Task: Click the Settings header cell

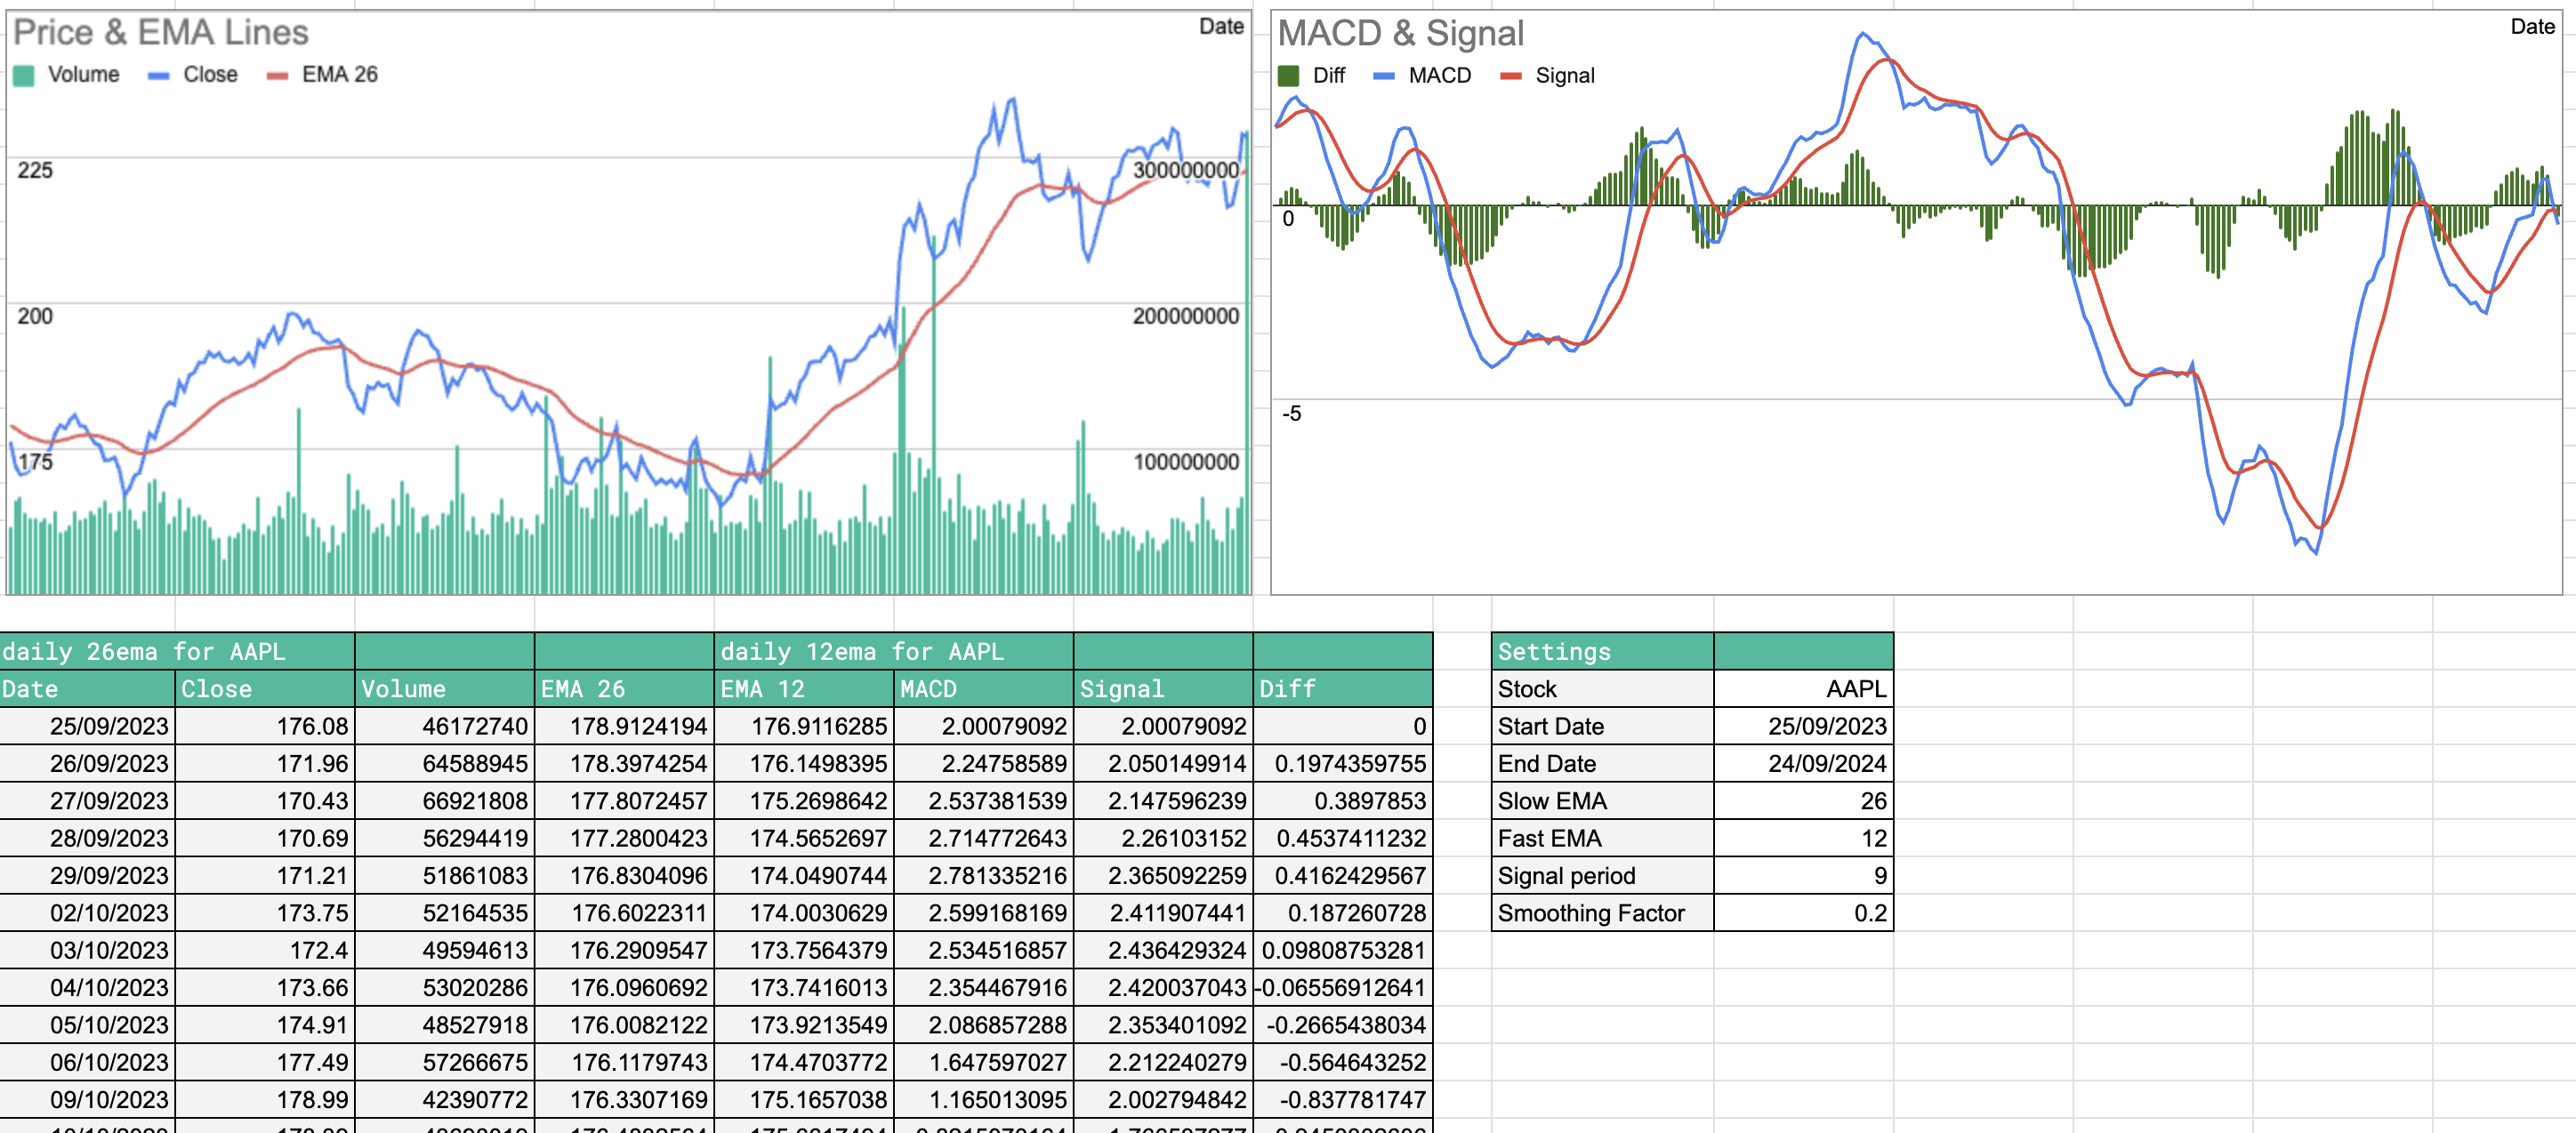Action: [x=1602, y=651]
